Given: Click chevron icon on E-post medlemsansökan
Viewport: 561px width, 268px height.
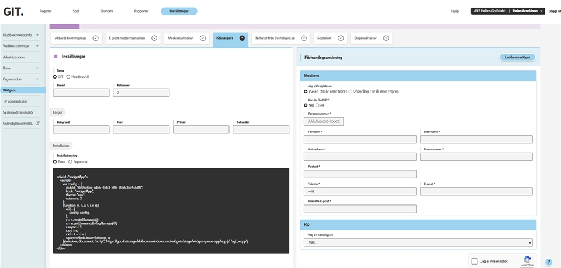Looking at the screenshot, I should tap(154, 38).
